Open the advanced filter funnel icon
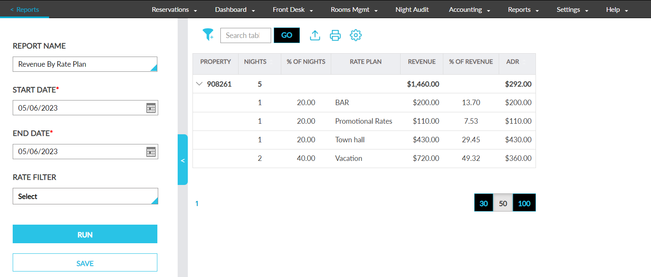The image size is (651, 277). pos(208,35)
